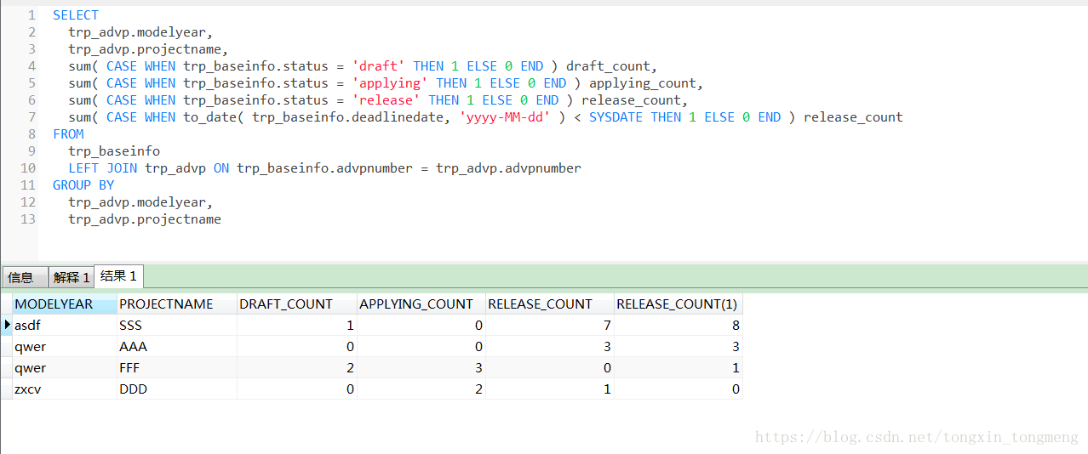Select the draft count cell in SSS row

296,325
